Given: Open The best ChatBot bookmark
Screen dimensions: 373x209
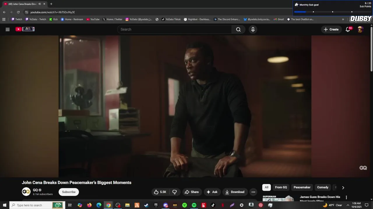Looking at the screenshot, I should (300, 19).
